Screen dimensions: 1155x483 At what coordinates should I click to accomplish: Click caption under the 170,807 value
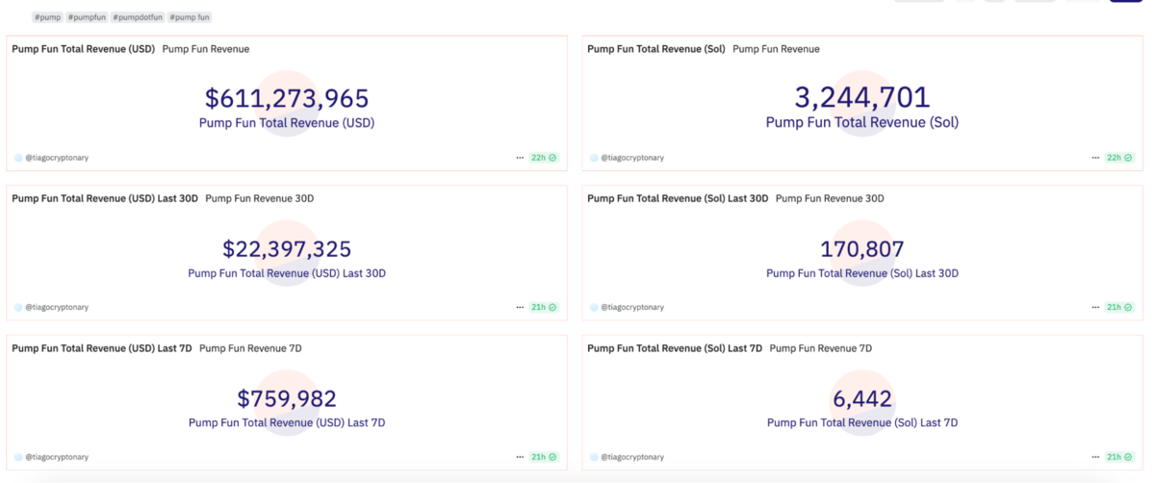[x=862, y=273]
